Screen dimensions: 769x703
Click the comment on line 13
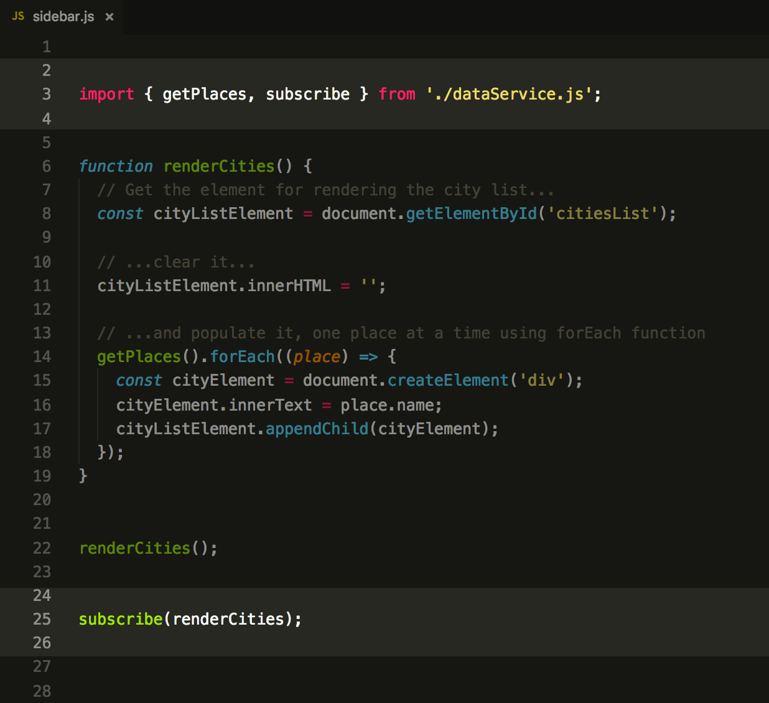(x=401, y=333)
